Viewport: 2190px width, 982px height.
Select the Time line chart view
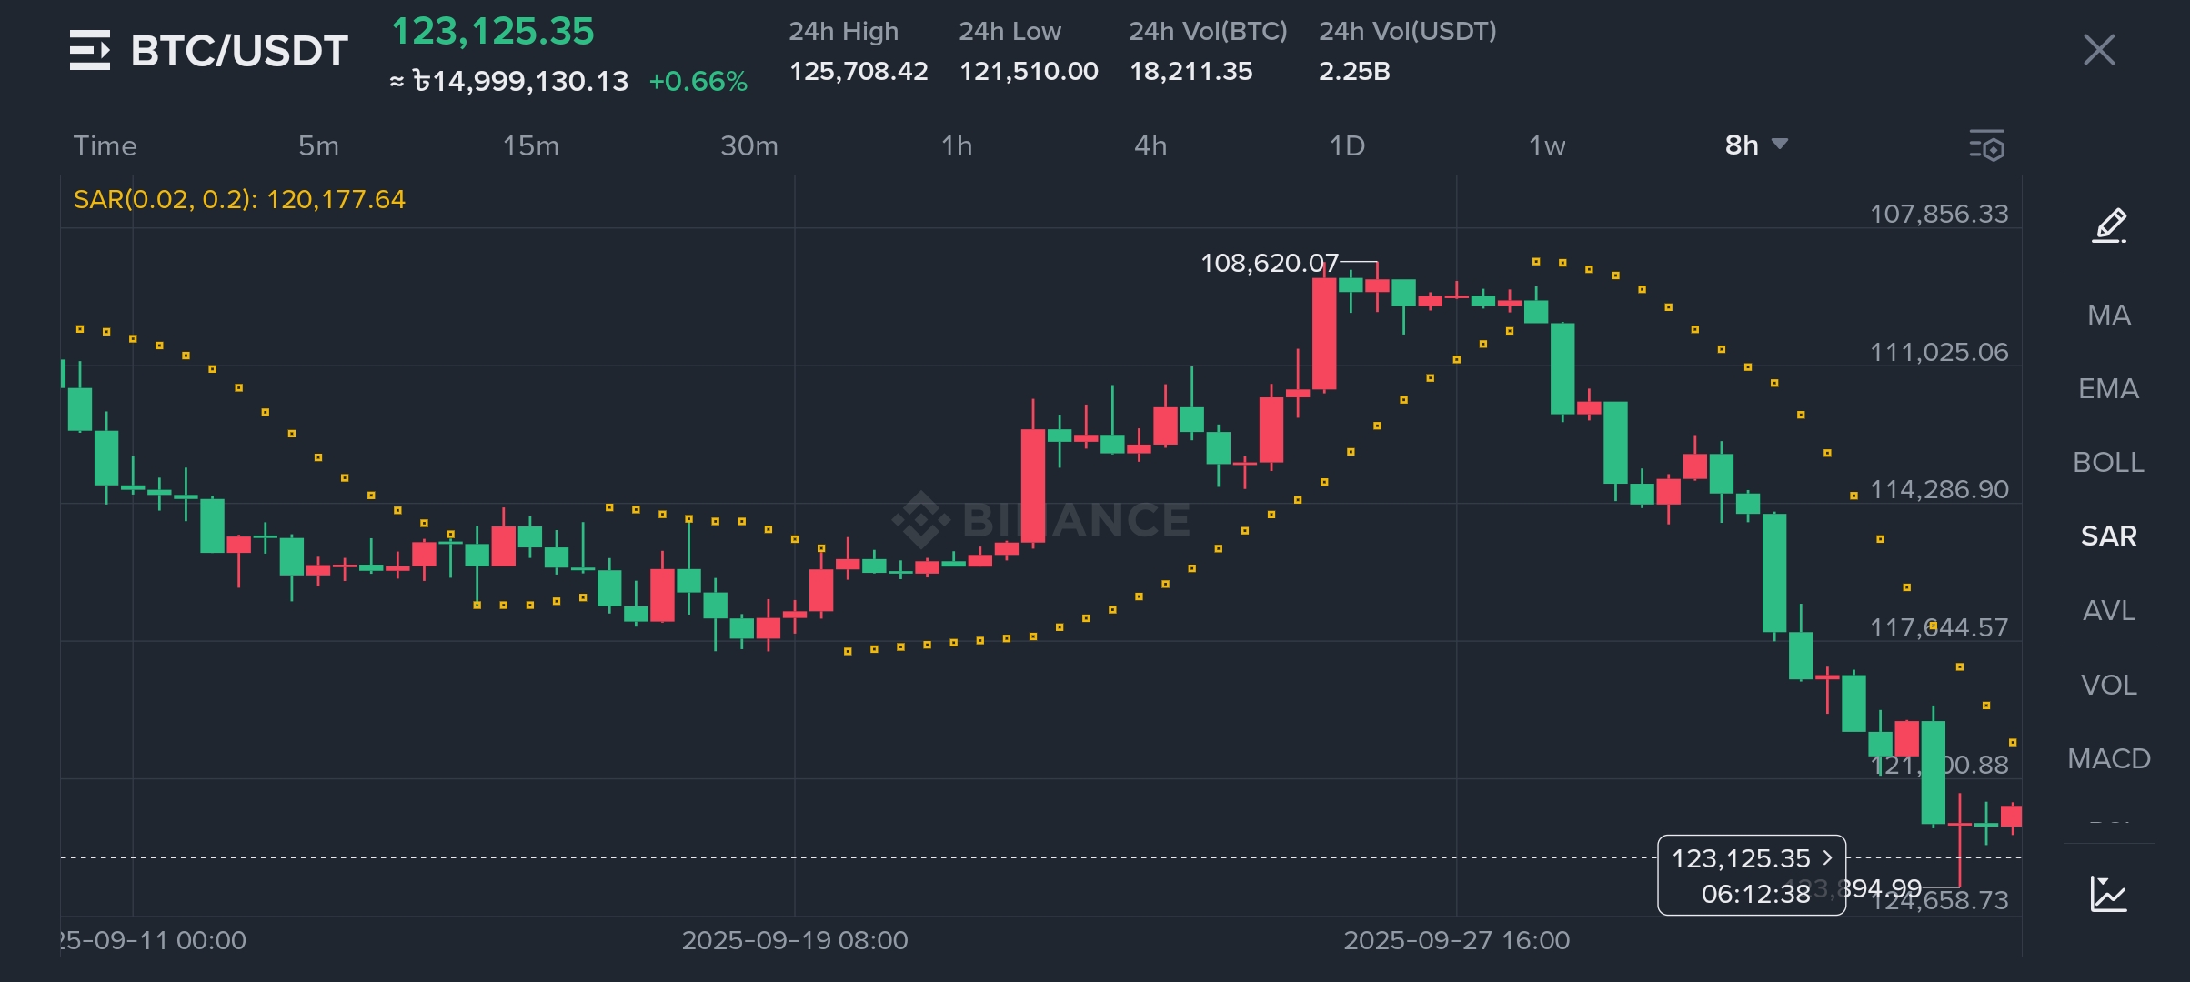(x=105, y=145)
